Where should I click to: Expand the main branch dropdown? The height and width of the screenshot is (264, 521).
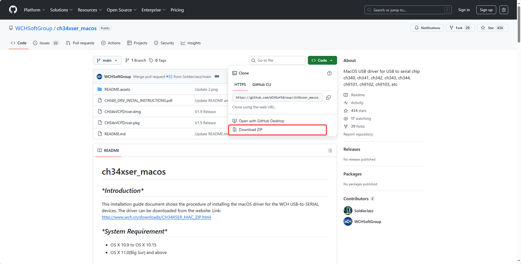tap(107, 61)
